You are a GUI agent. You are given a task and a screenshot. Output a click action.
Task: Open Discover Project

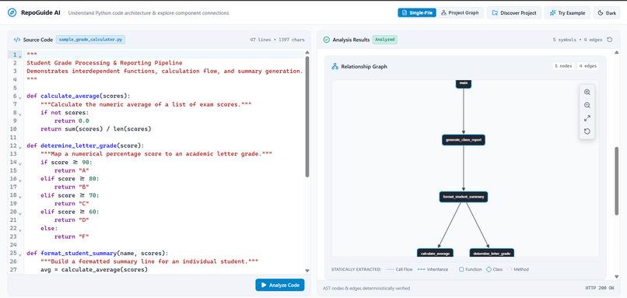pos(514,12)
